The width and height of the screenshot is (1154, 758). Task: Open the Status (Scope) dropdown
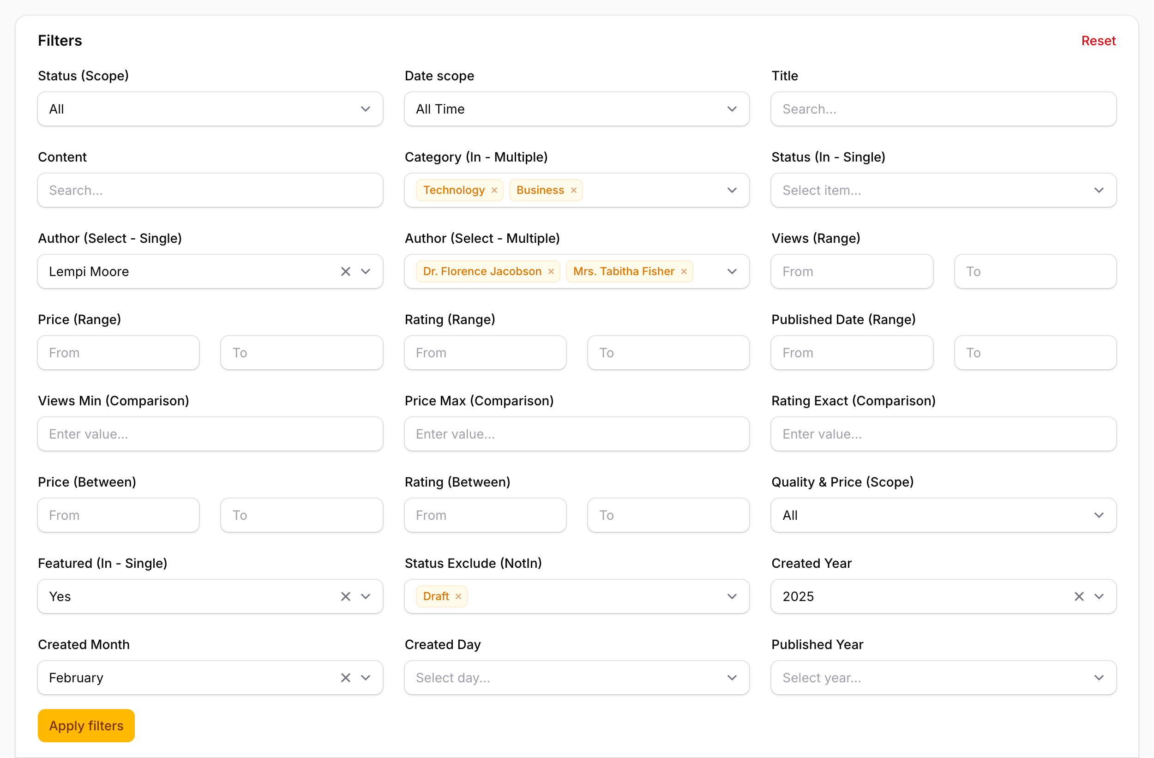[x=210, y=109]
